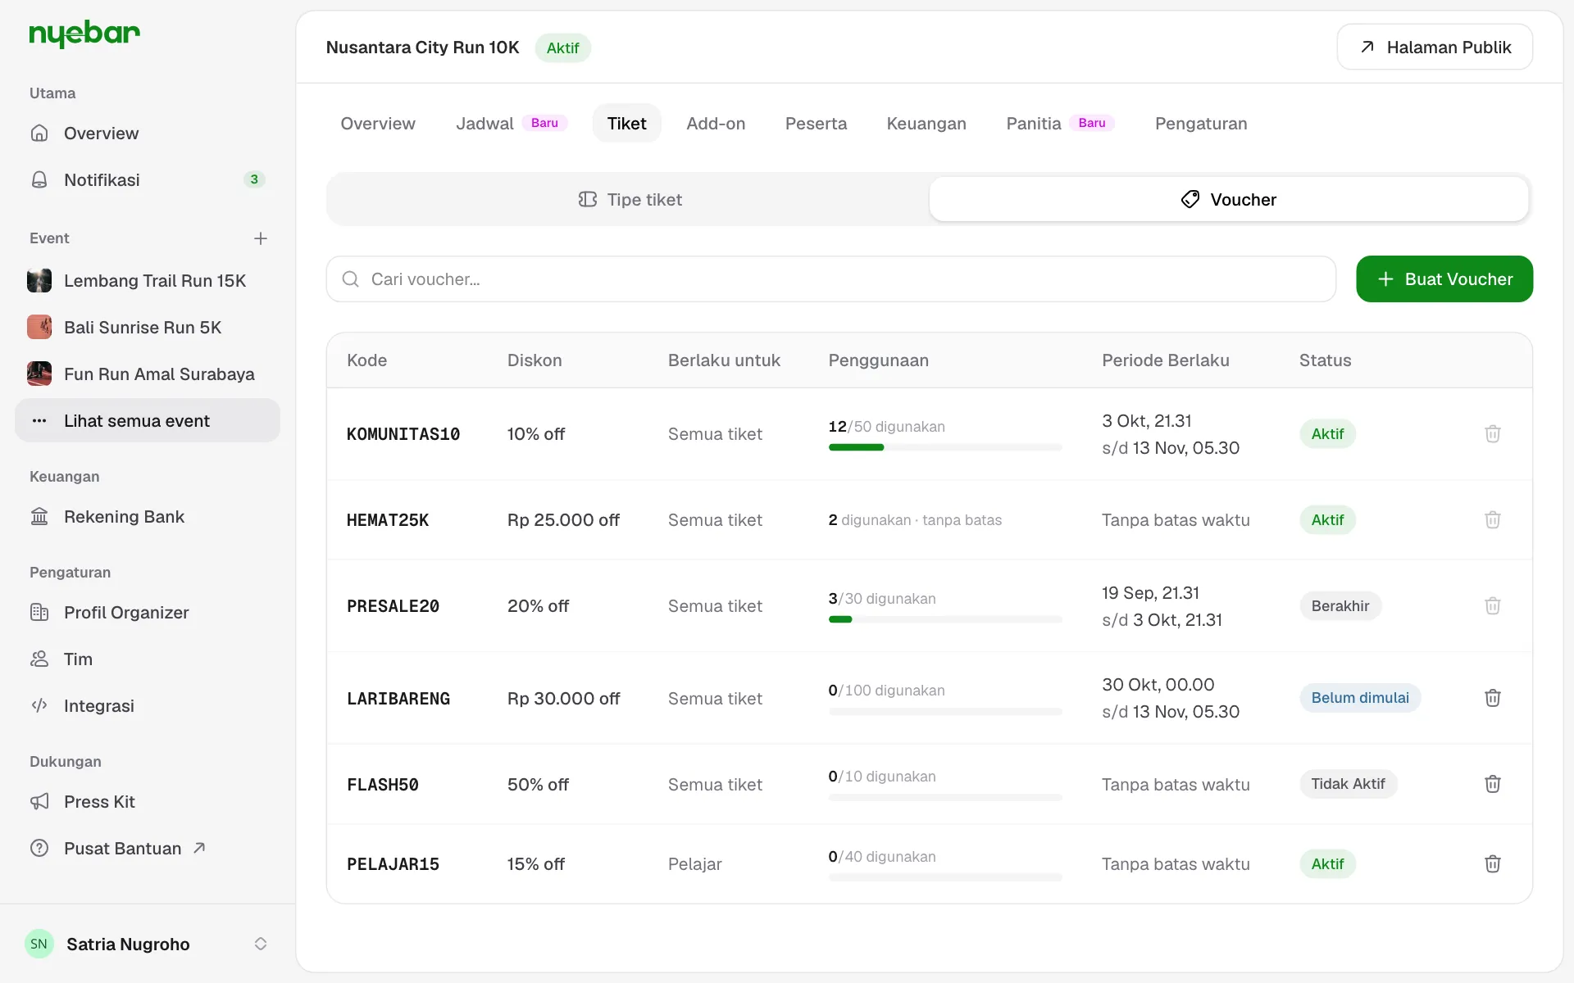Click the nyebar logo
The height and width of the screenshot is (983, 1574).
click(84, 34)
